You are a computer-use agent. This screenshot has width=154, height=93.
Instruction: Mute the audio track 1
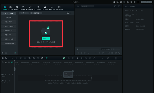pyautogui.click(x=9, y=81)
